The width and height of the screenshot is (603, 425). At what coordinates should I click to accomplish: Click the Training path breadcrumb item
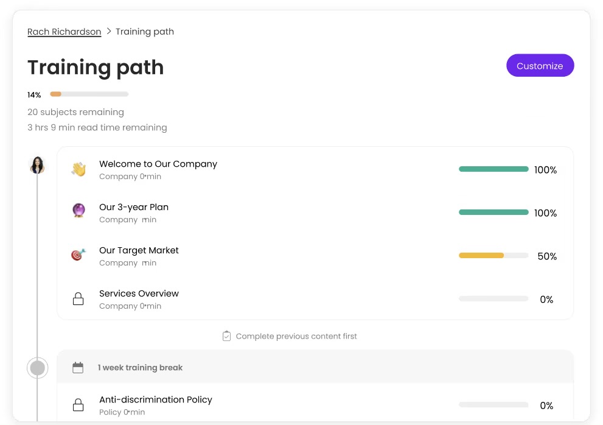145,32
